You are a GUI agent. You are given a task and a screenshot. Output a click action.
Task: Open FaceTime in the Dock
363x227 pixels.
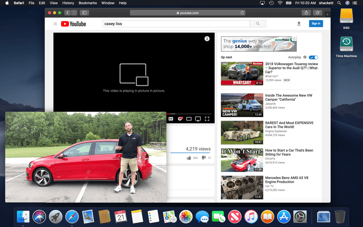click(218, 217)
